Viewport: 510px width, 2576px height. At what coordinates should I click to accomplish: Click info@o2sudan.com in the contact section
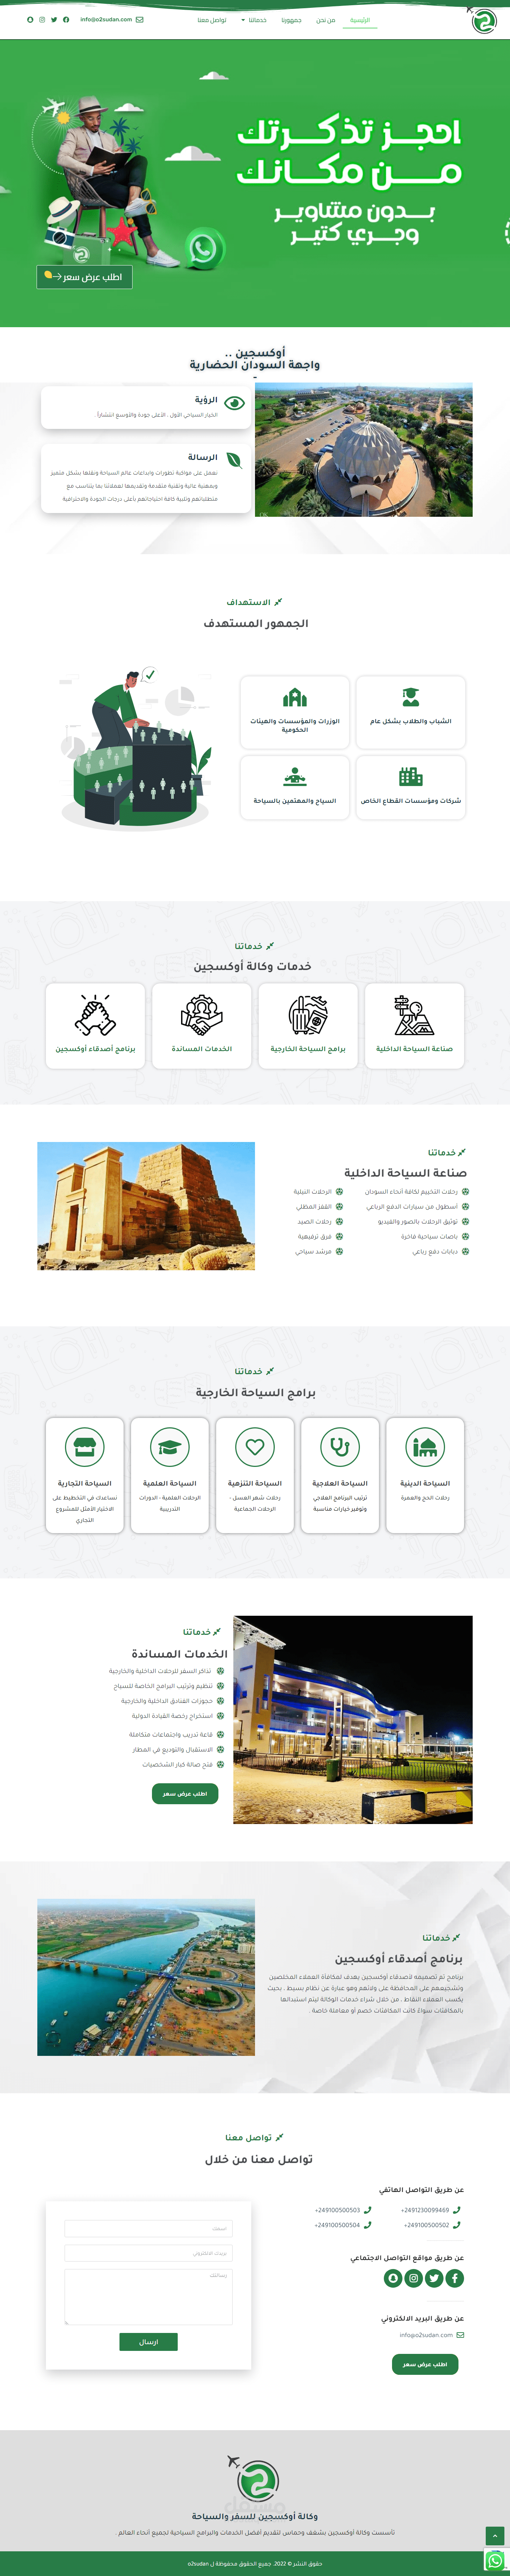[x=426, y=2335]
